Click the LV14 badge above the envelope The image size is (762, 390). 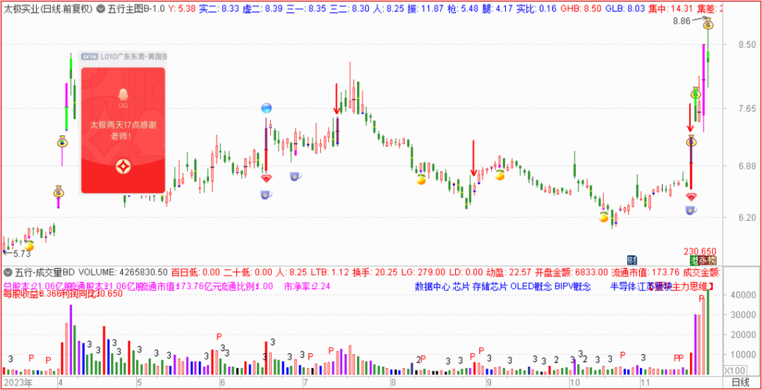(x=90, y=57)
